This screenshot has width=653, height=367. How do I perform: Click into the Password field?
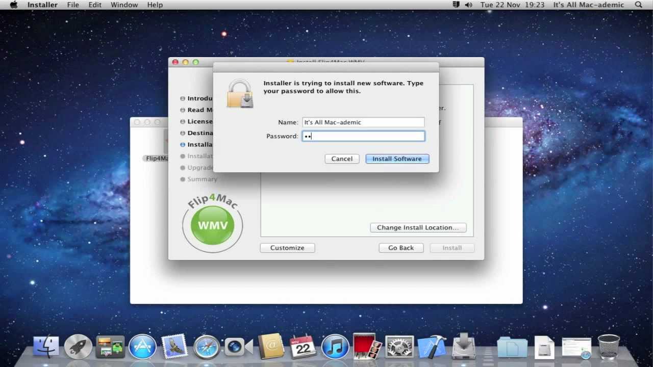363,136
